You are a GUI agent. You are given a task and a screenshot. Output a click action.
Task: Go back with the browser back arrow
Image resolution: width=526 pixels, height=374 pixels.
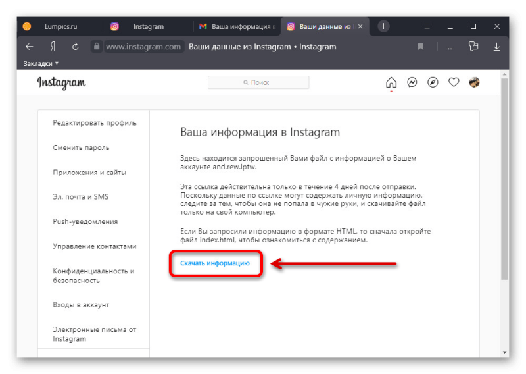point(30,47)
